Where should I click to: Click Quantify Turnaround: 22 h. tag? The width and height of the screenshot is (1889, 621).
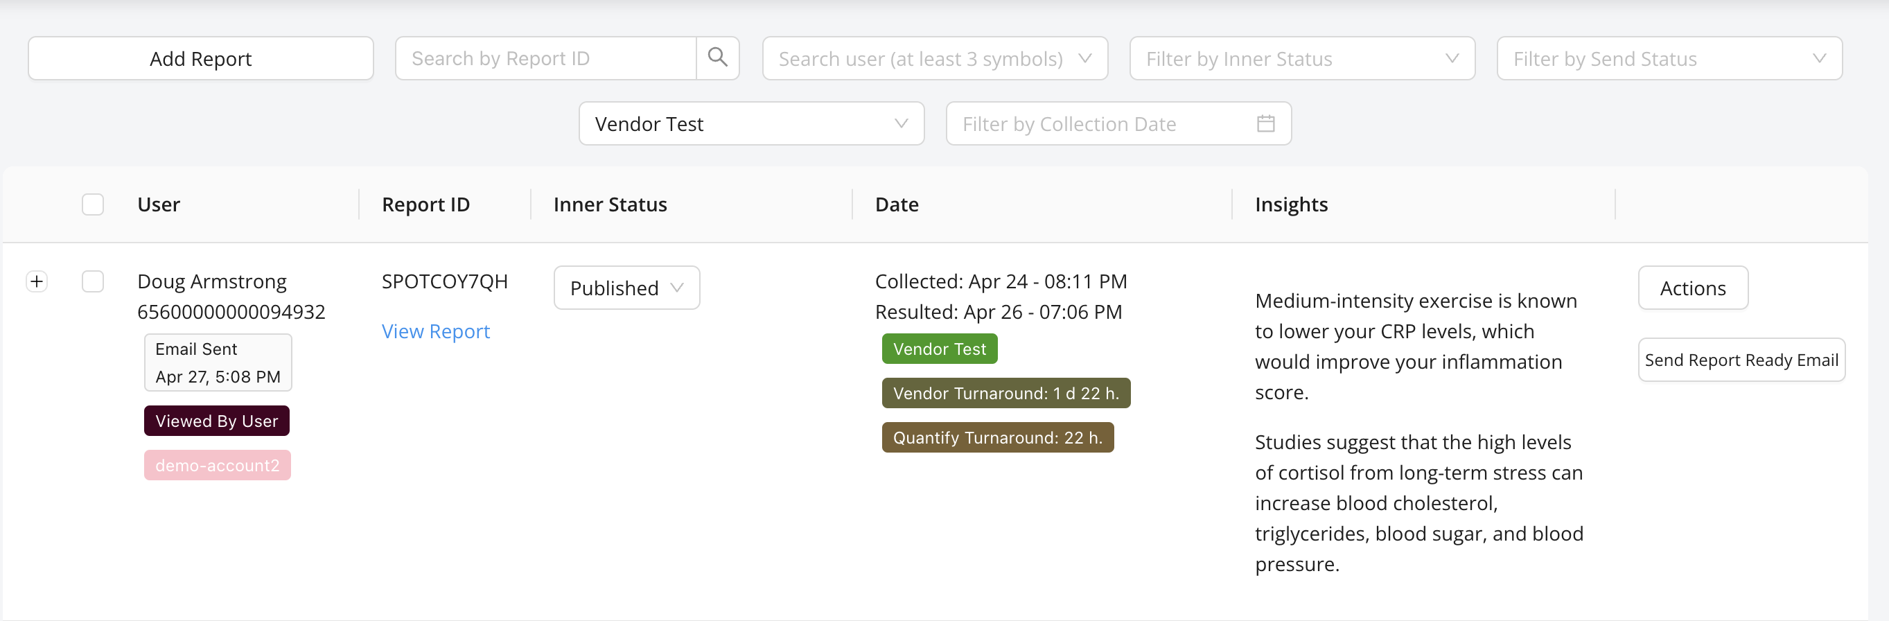(x=997, y=438)
